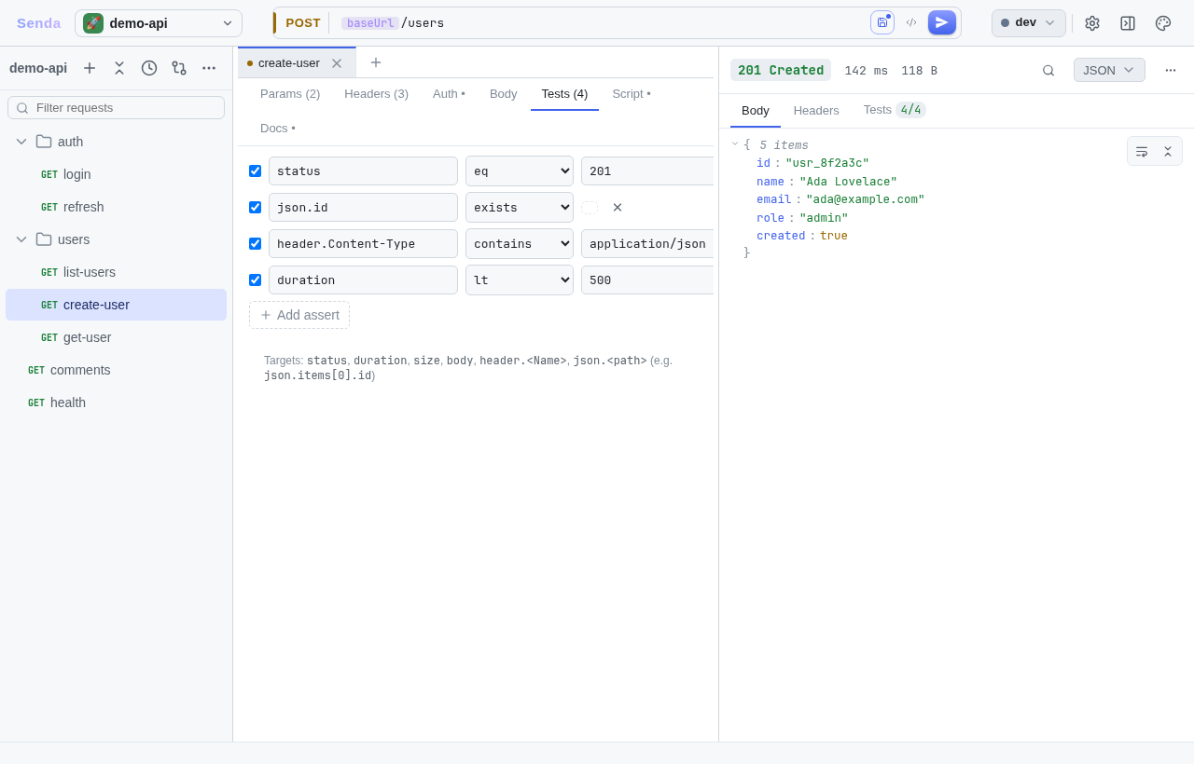Open request history clock icon

[x=149, y=68]
